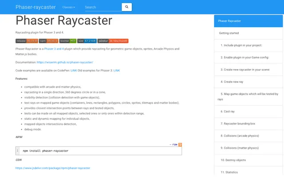Go to 5. Map game objects section

(248, 96)
